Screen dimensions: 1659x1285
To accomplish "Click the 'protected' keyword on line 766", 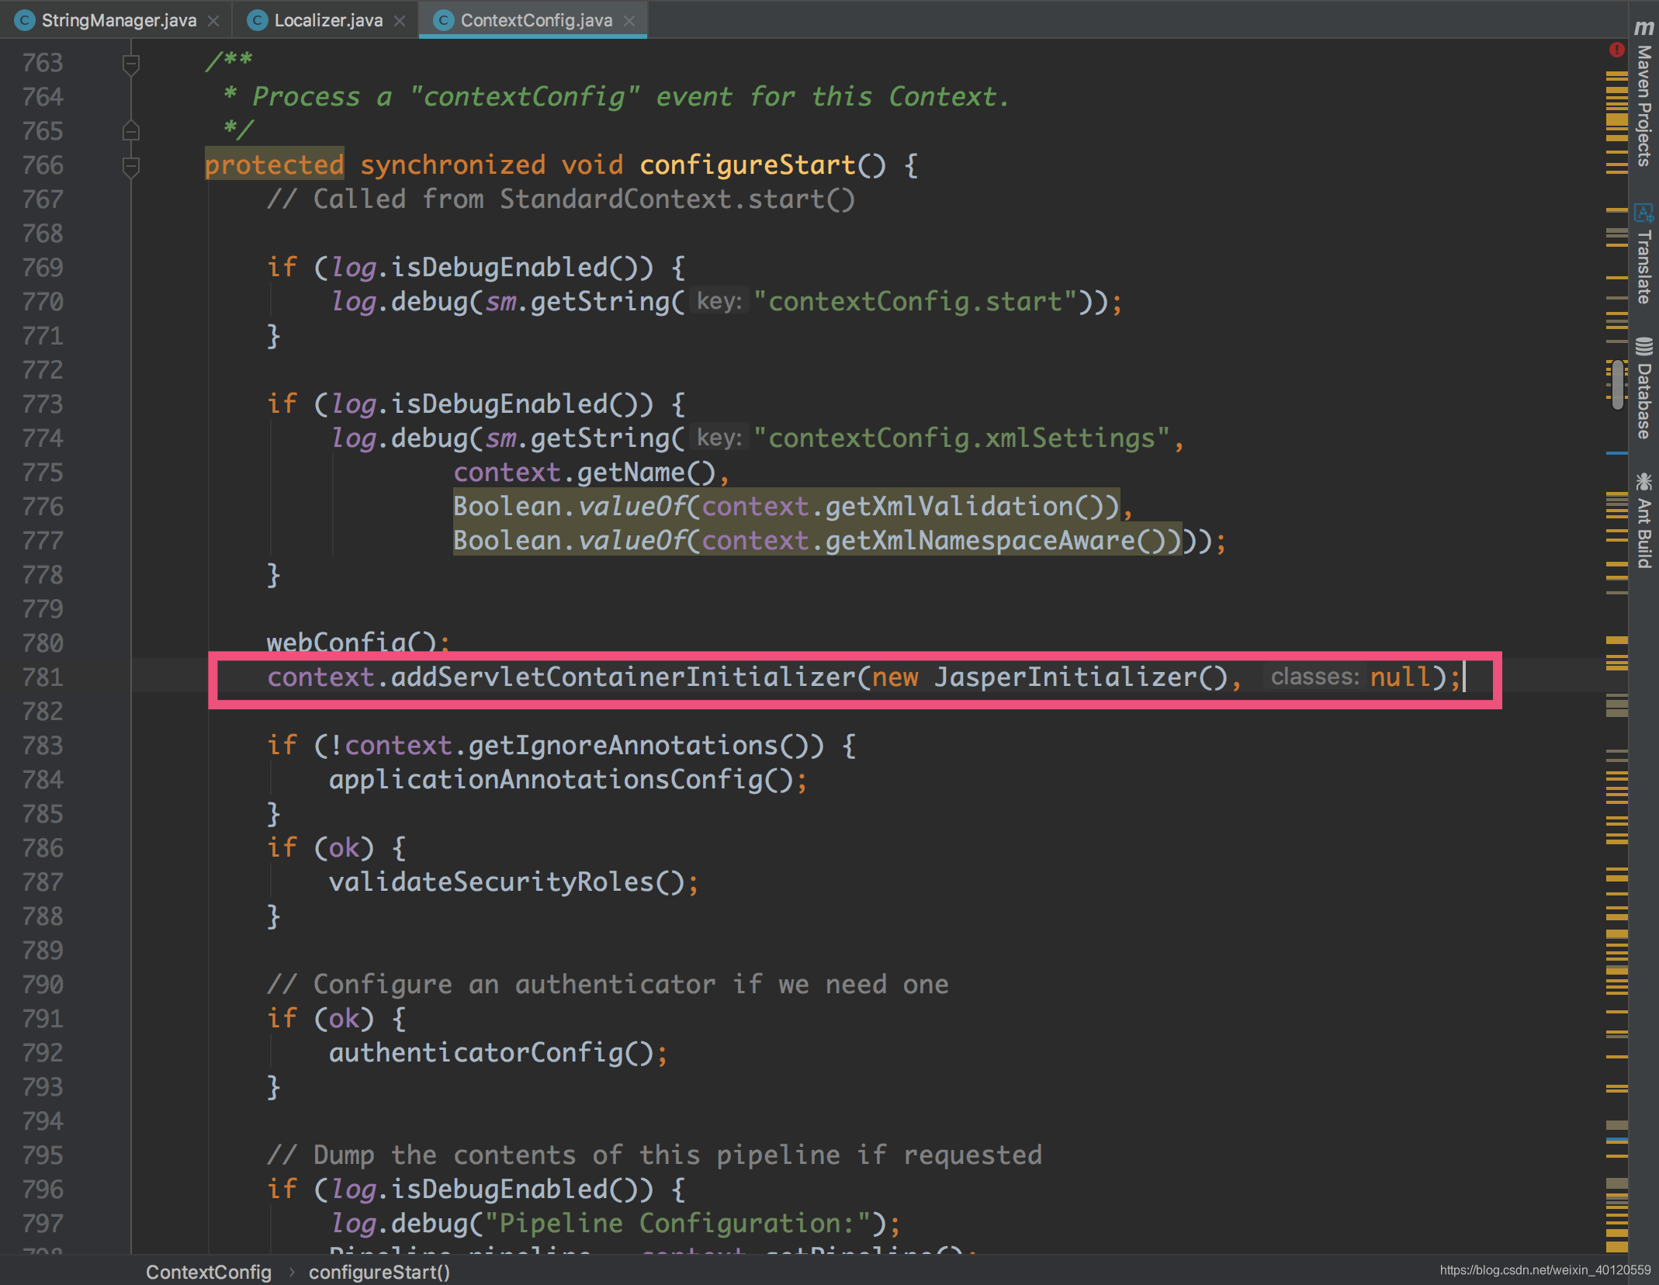I will click(x=274, y=165).
